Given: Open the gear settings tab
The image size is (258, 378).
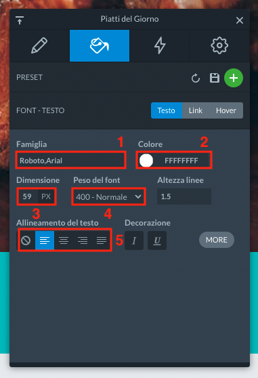Looking at the screenshot, I should [x=219, y=45].
